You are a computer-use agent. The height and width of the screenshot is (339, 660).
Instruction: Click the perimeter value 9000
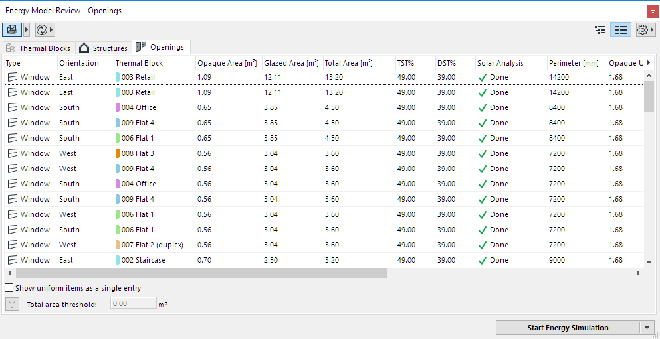558,260
